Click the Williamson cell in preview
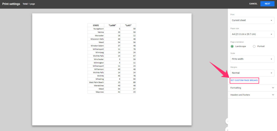Image resolution: width=277 pixels, height=131 pixels. (96, 69)
